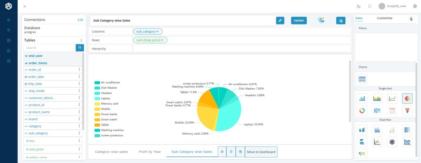Switch to Category wise sales tab

coord(111,152)
